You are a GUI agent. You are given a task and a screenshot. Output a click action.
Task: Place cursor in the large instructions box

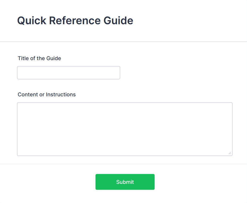(125, 129)
